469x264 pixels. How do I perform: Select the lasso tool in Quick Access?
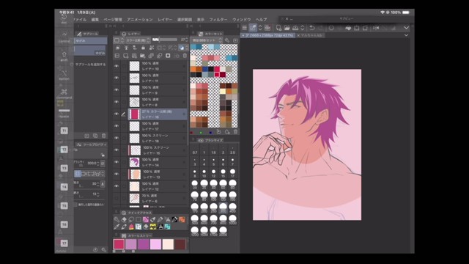pos(131,220)
